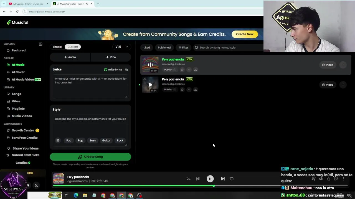This screenshot has height=199, width=355.
Task: Create a video for the first song
Action: click(x=328, y=65)
